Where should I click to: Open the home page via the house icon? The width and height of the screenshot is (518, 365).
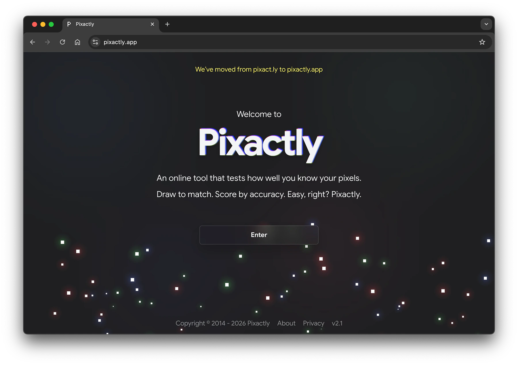[77, 42]
